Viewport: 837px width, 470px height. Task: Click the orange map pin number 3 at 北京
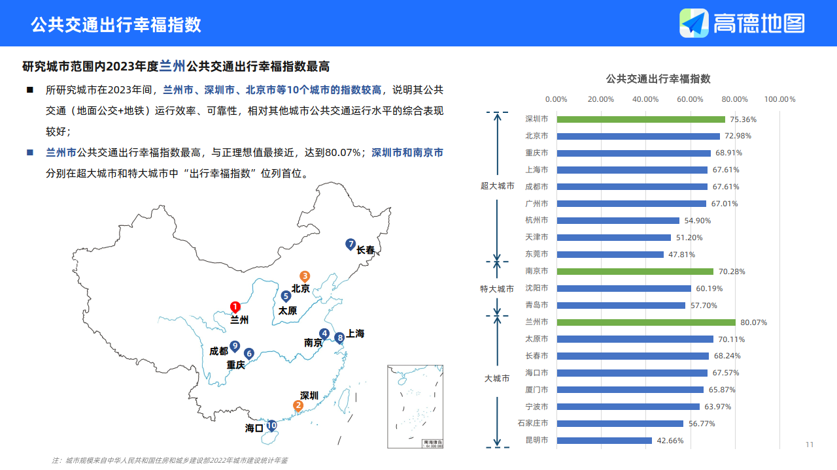point(304,277)
